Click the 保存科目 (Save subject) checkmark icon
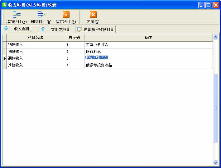This screenshot has height=168, width=221. (x=66, y=15)
